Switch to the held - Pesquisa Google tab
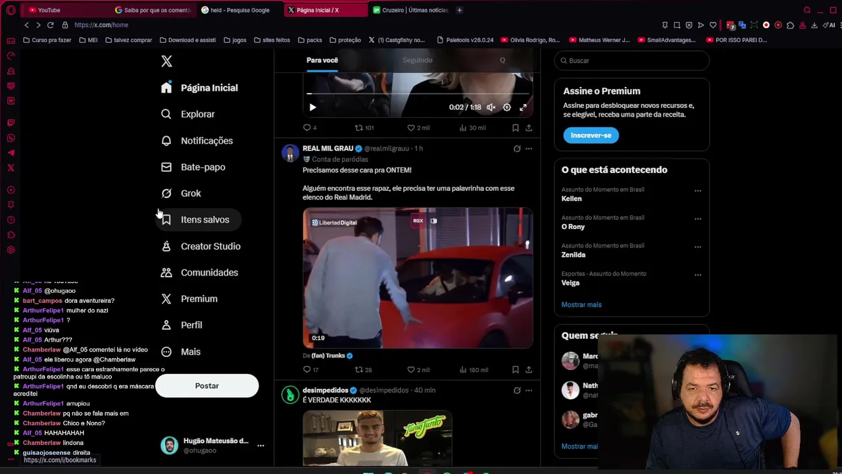842x474 pixels. (239, 10)
